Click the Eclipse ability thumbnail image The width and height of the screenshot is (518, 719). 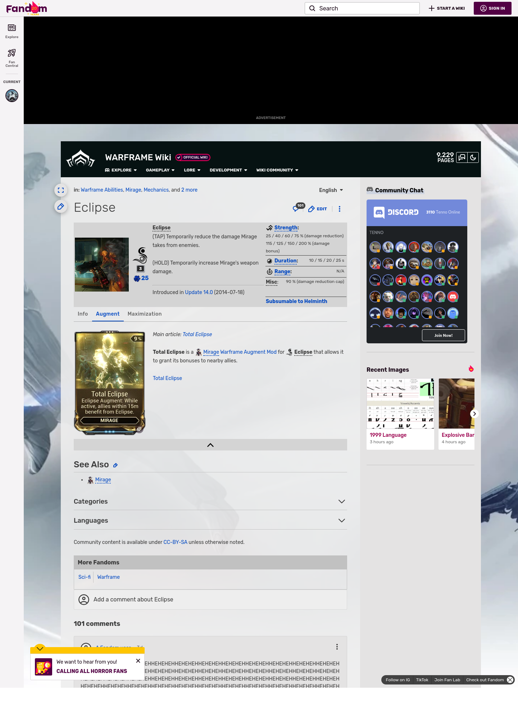click(102, 265)
